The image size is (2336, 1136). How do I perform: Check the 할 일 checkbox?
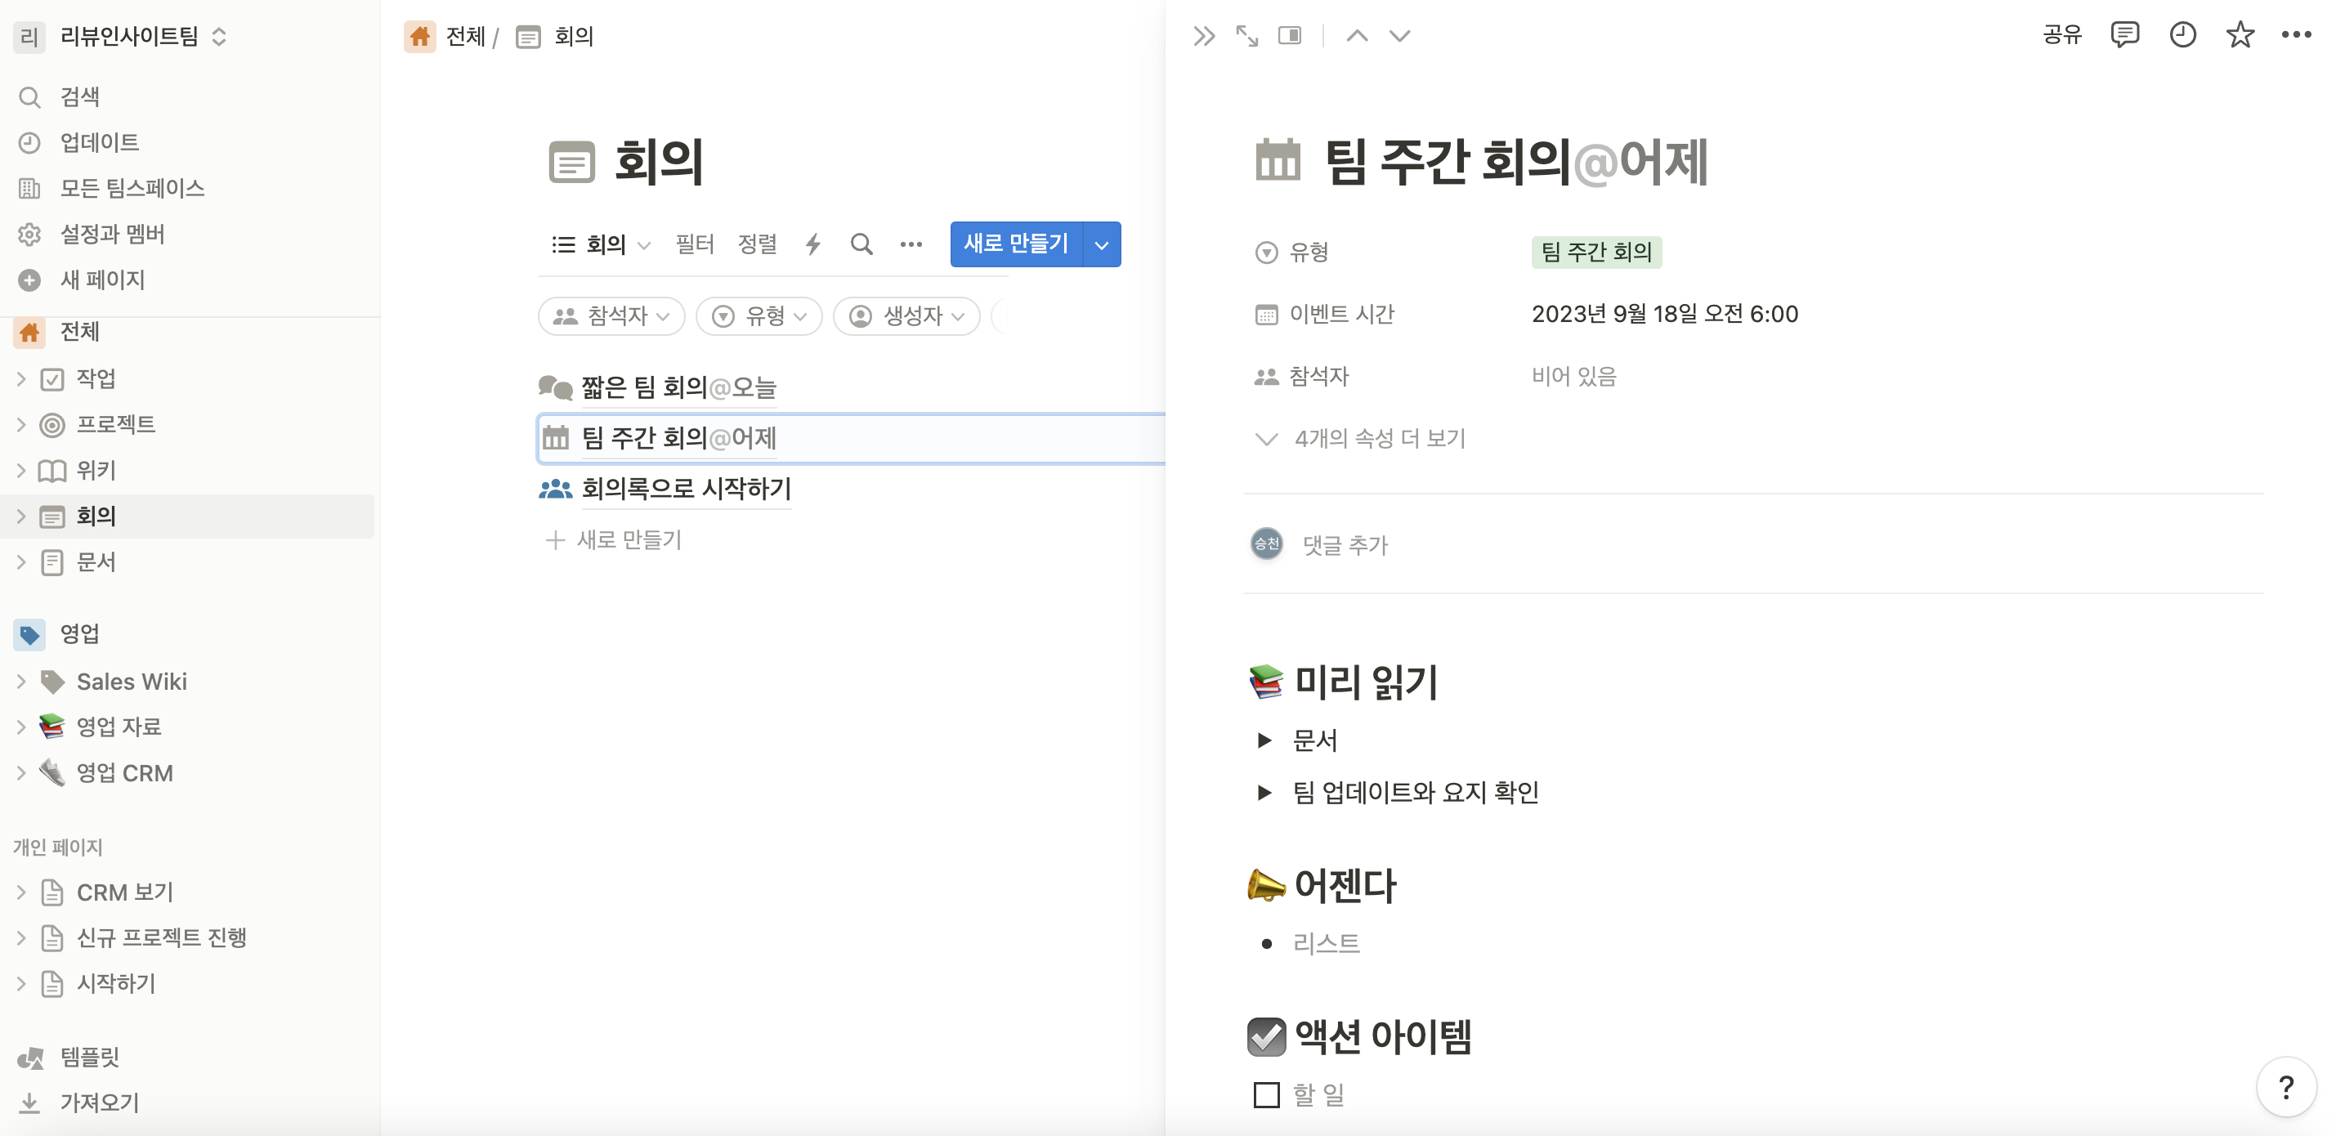(1266, 1094)
